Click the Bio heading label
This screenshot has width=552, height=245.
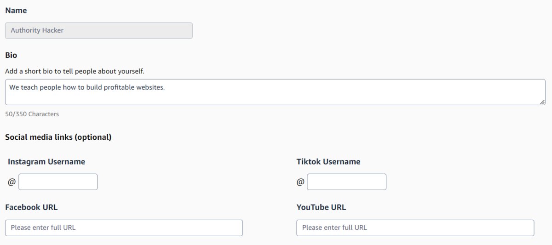coord(11,55)
